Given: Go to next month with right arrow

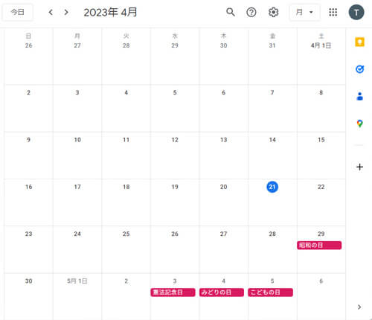Looking at the screenshot, I should pyautogui.click(x=66, y=12).
